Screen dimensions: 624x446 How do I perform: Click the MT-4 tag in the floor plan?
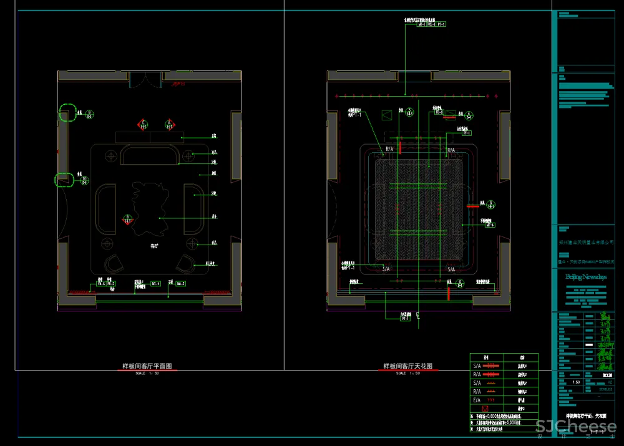155,284
